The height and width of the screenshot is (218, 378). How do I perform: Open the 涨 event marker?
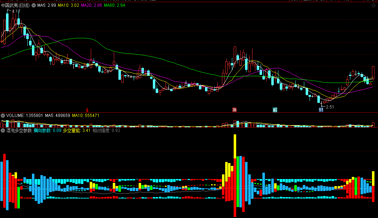(x=234, y=110)
